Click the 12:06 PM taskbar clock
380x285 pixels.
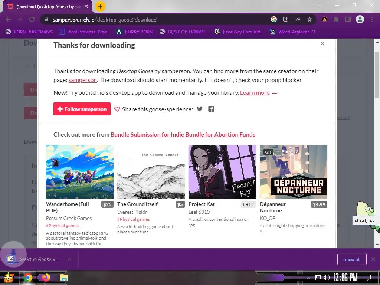345,277
